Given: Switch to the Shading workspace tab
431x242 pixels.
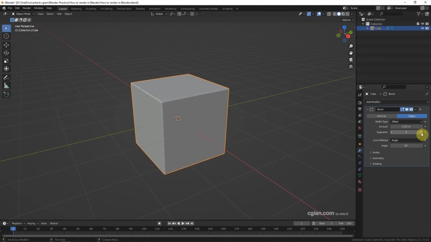Looking at the screenshot, I should click(x=140, y=9).
